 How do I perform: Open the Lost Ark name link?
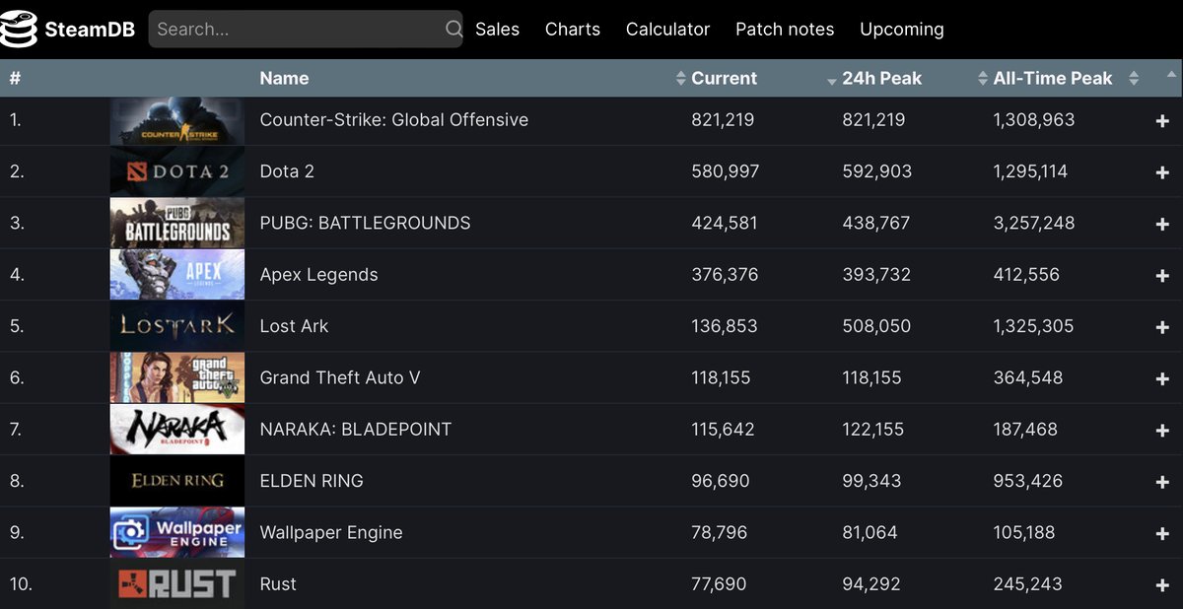(x=294, y=326)
